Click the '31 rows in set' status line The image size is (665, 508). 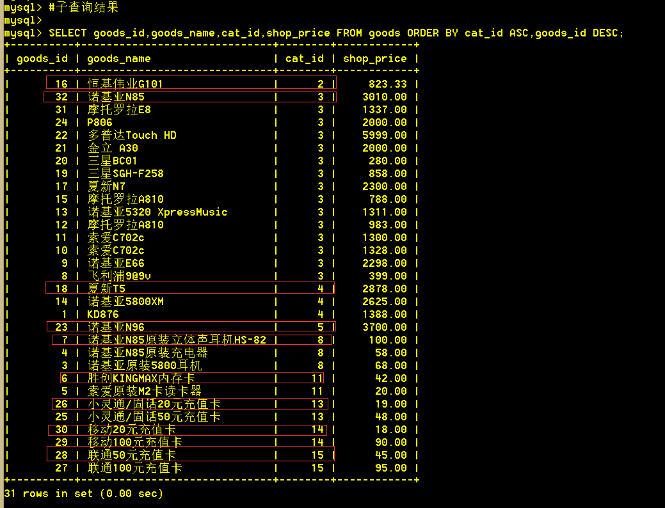(x=84, y=493)
